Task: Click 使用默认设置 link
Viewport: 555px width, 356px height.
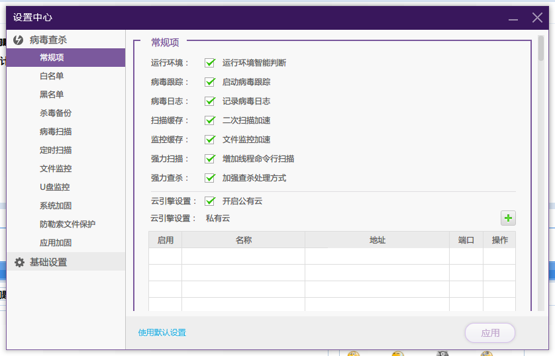Action: click(162, 333)
